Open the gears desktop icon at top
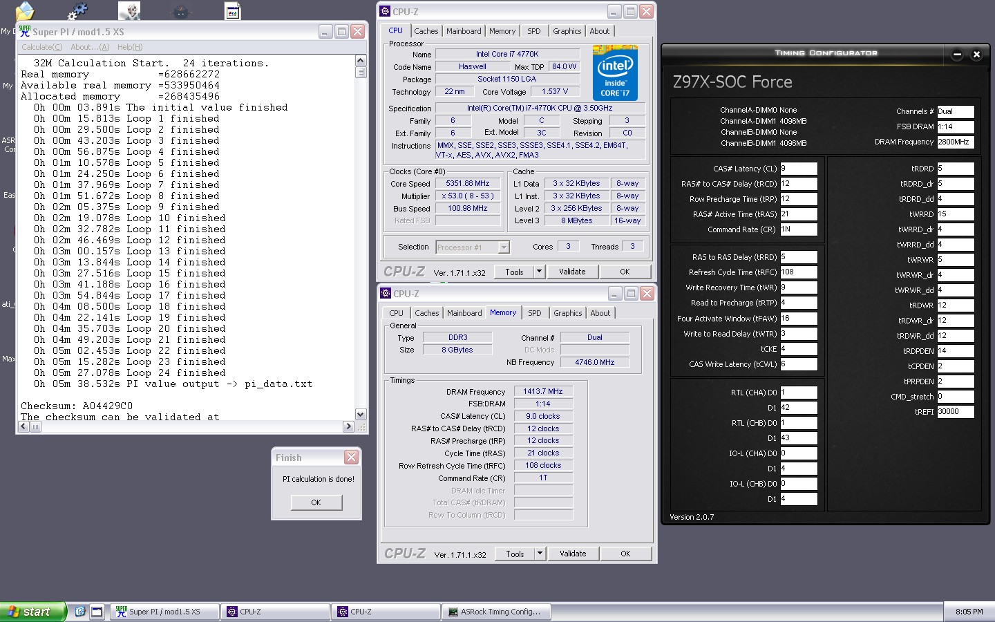Image resolution: width=995 pixels, height=622 pixels. click(77, 10)
